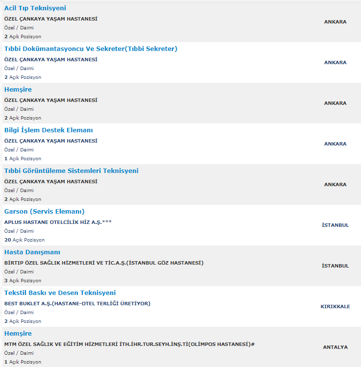
Task: Open the Tıbbi Görüntüleme Sistemleri Teknisyeni job
Action: [x=71, y=171]
